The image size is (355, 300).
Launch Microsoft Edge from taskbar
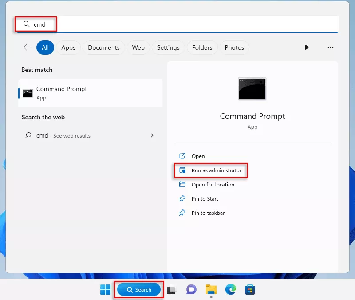point(231,290)
